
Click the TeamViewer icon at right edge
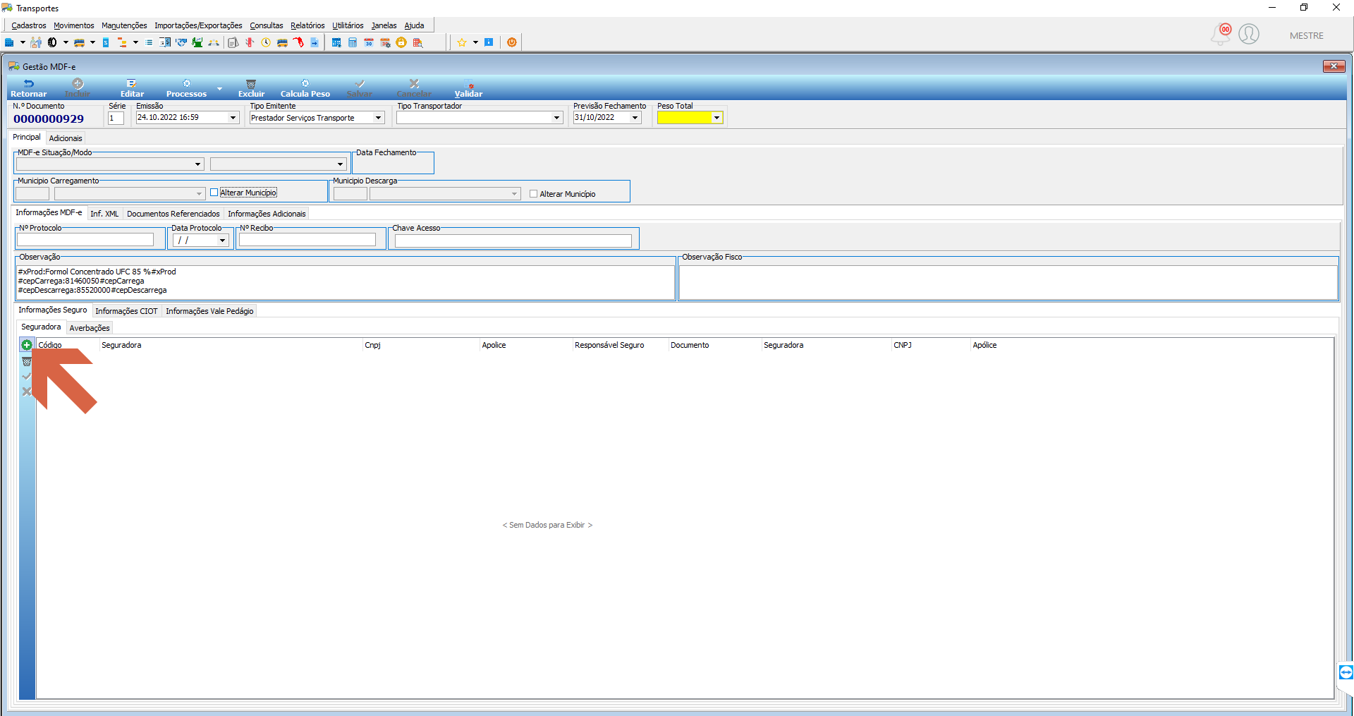click(1346, 672)
